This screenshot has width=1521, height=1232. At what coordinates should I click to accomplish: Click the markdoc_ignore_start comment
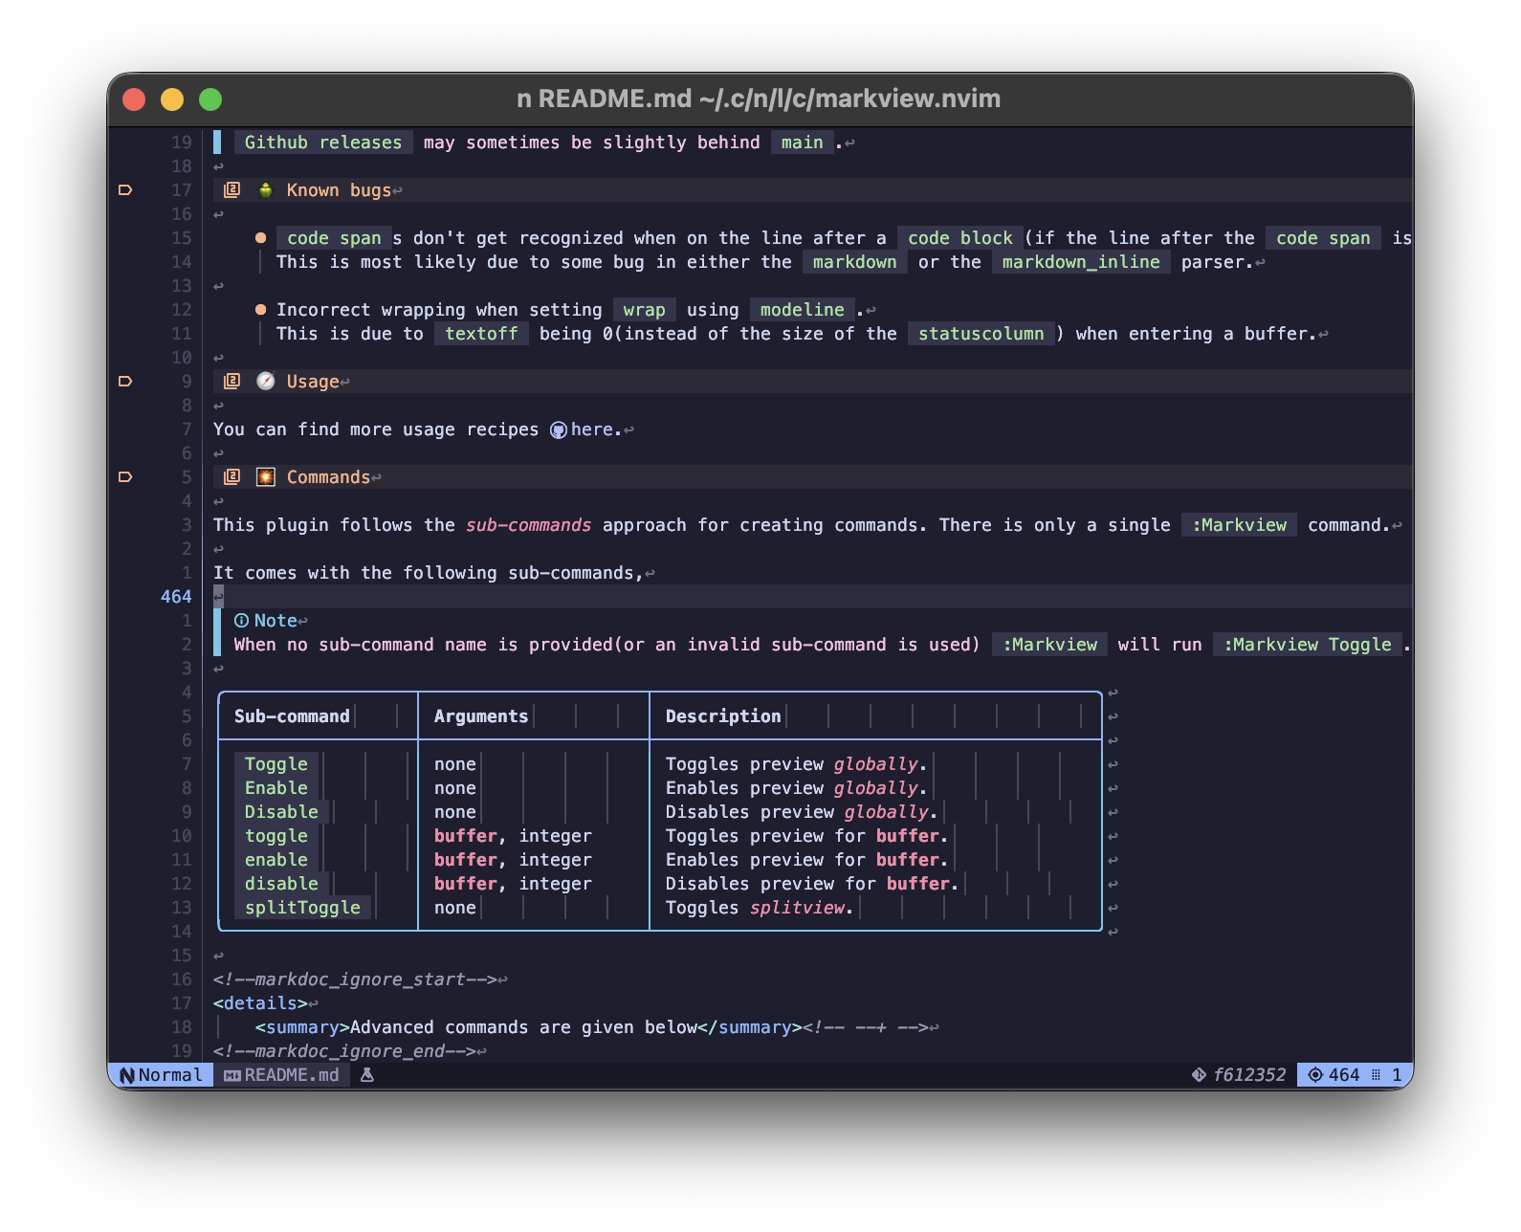pyautogui.click(x=355, y=979)
